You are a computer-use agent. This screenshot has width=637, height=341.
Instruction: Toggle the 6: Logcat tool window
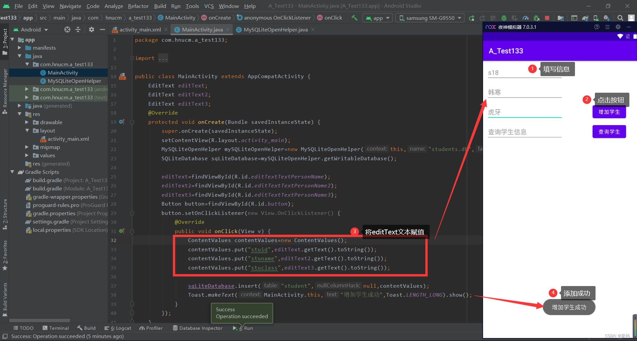pos(118,328)
